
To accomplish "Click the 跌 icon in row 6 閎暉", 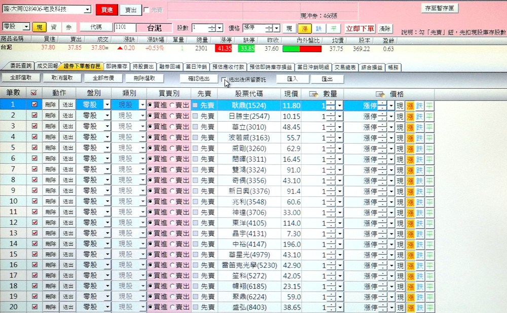I will click(x=419, y=159).
